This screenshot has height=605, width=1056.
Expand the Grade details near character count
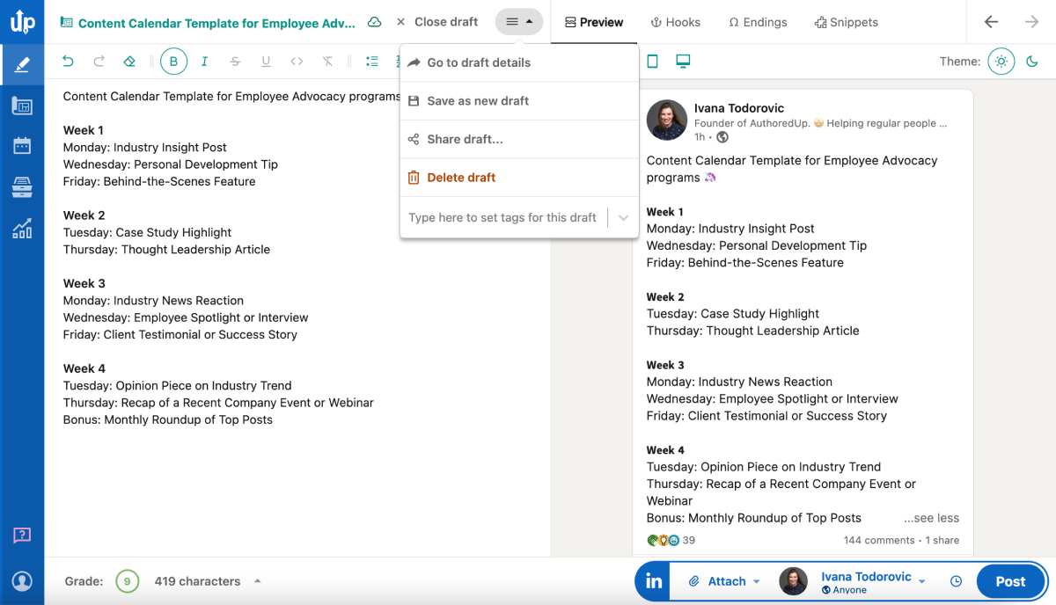[256, 580]
